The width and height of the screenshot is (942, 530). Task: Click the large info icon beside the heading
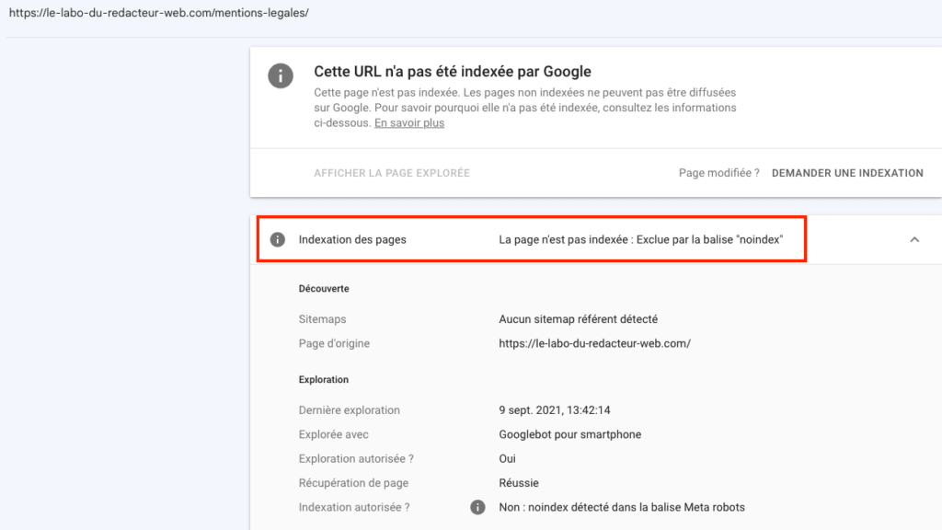pyautogui.click(x=281, y=75)
